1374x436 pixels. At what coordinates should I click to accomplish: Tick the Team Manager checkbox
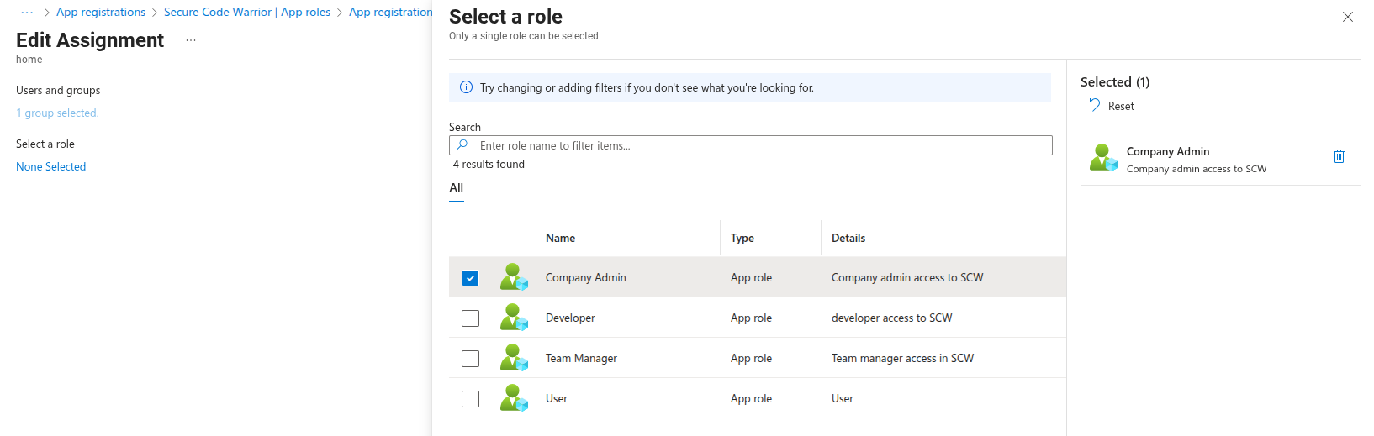pyautogui.click(x=470, y=359)
